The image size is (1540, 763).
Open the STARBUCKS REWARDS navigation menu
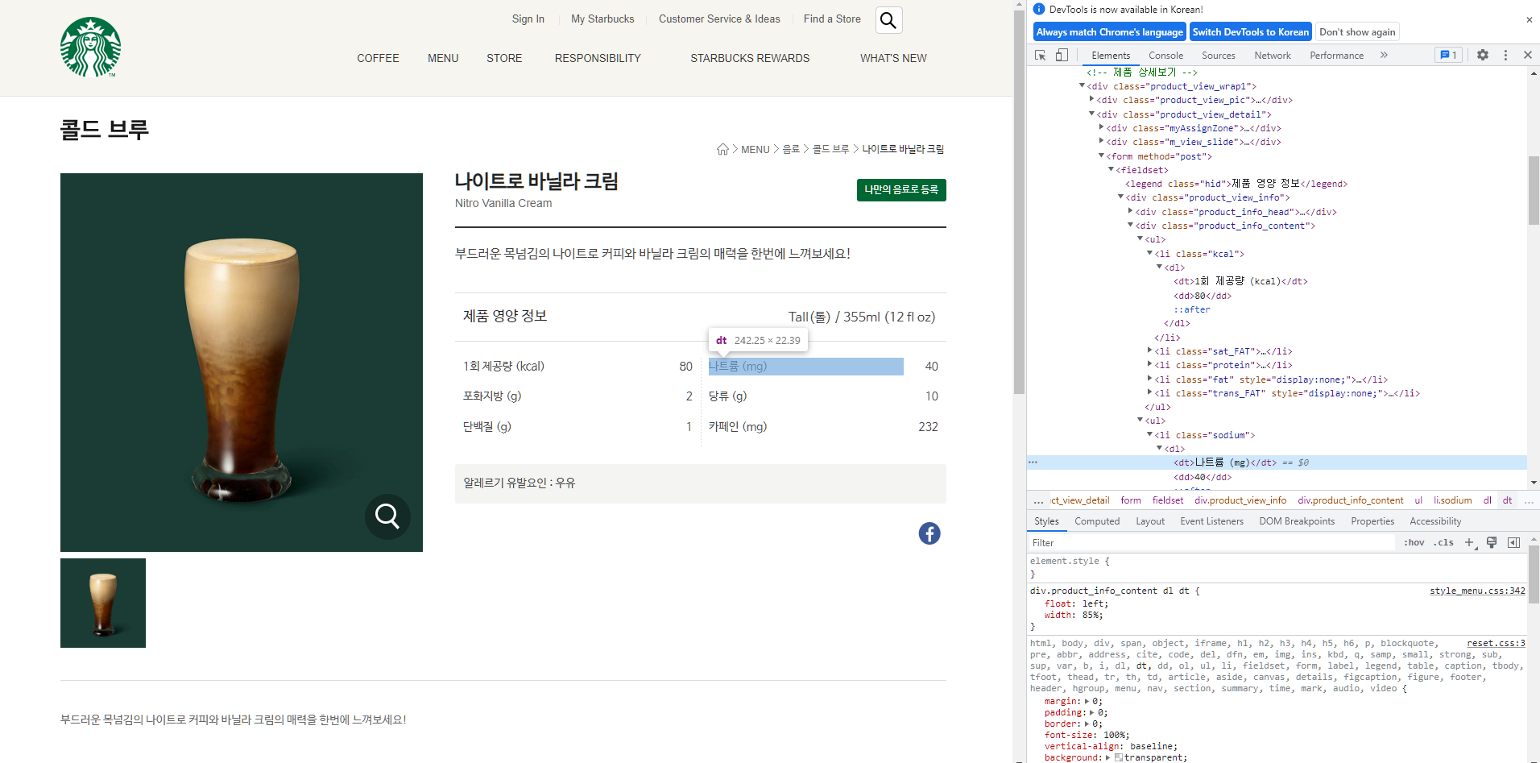click(750, 58)
